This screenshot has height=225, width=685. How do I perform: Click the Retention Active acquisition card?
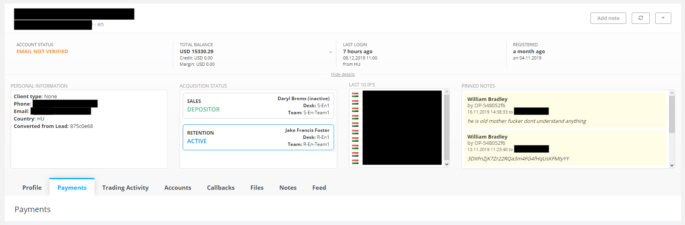(x=258, y=137)
